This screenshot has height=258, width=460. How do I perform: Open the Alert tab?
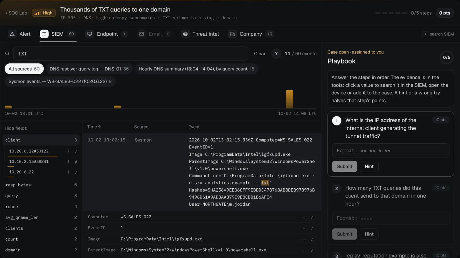pos(20,34)
